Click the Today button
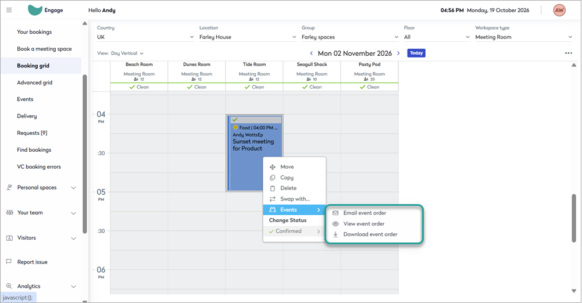Image resolution: width=582 pixels, height=303 pixels. [x=416, y=53]
